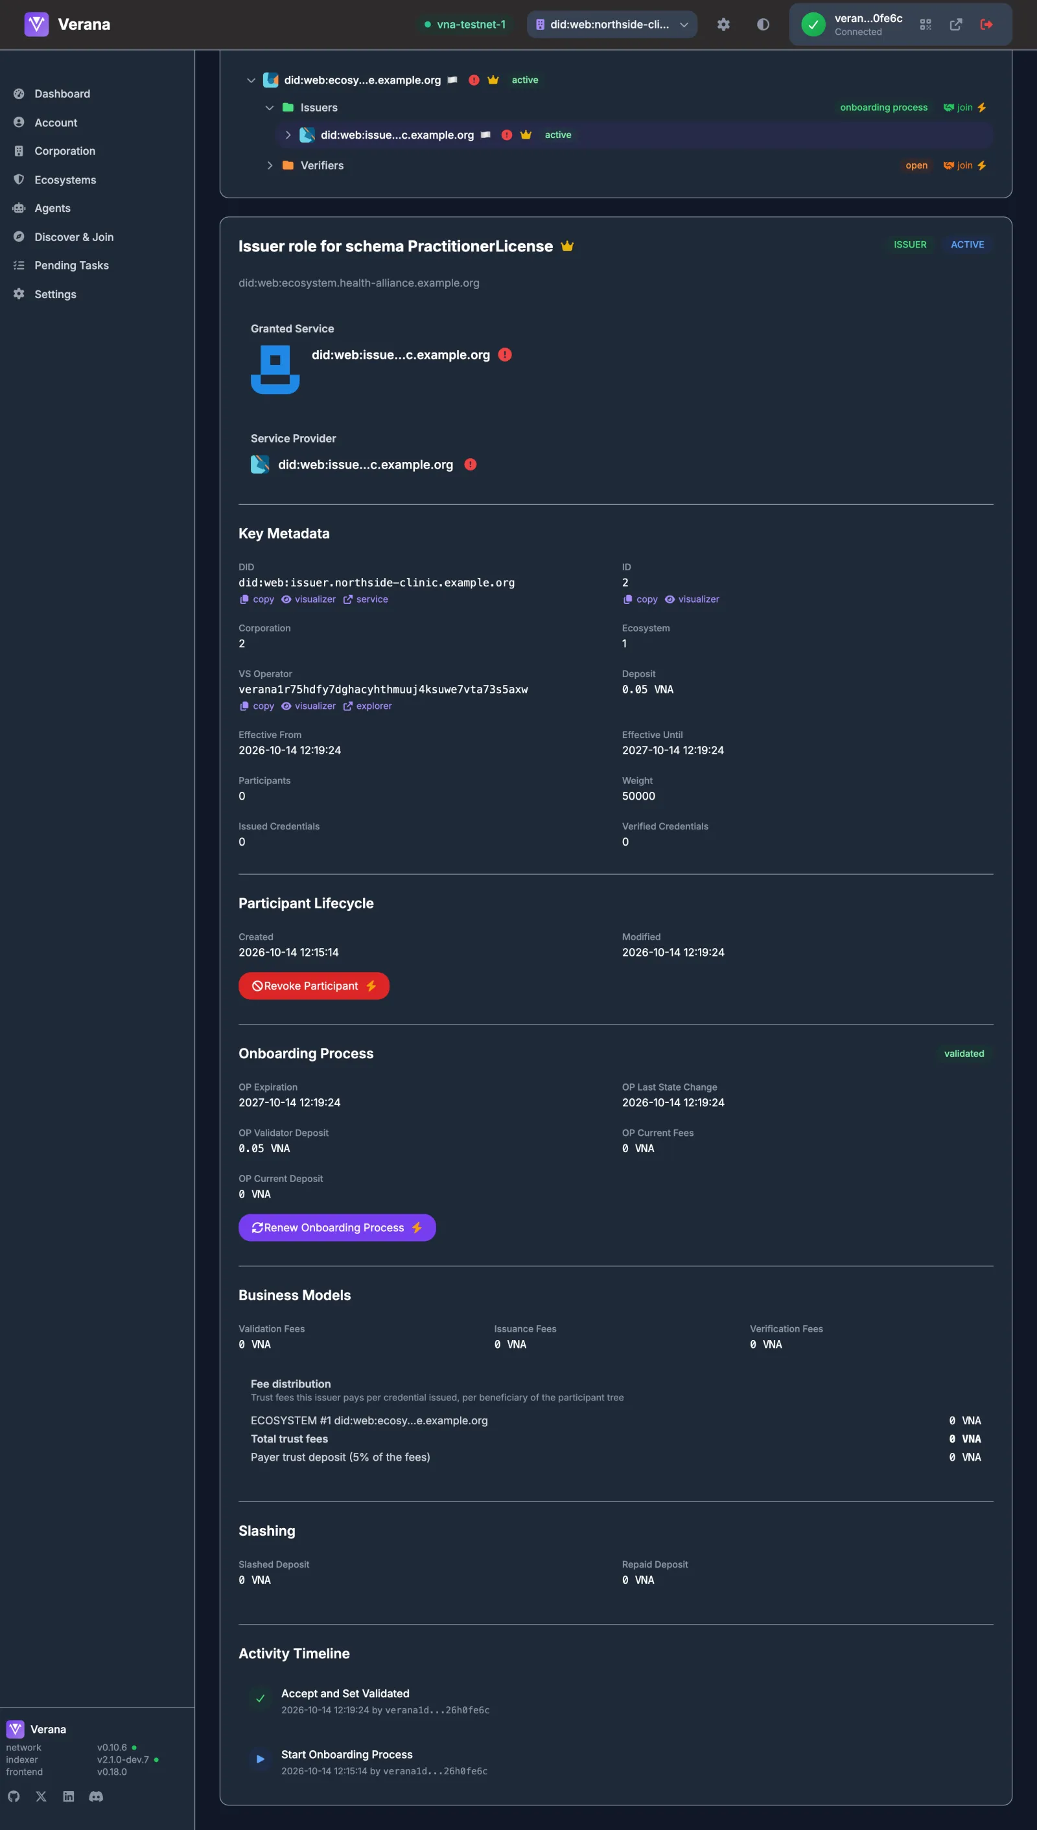This screenshot has width=1037, height=1830.
Task: Open visualizer for the DID field
Action: coord(309,599)
